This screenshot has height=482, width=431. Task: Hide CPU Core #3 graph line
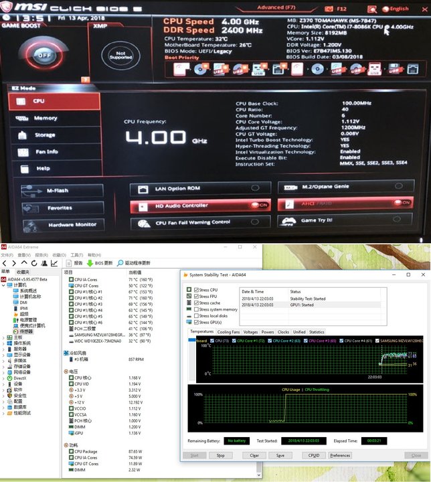pyautogui.click(x=306, y=341)
